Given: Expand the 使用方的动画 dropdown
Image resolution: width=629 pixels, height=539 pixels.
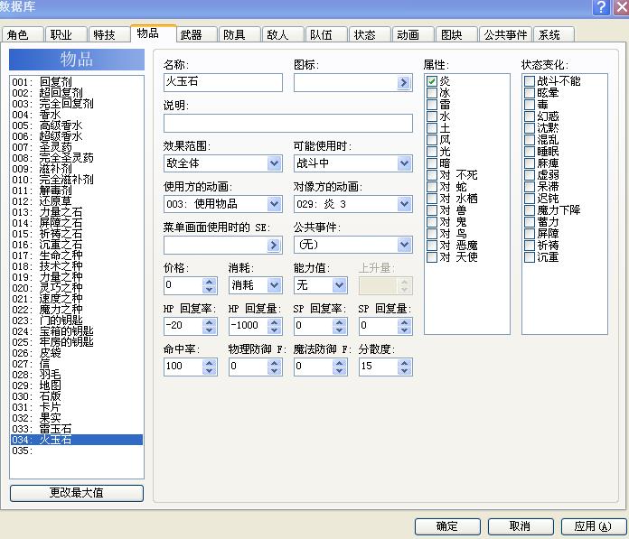Looking at the screenshot, I should click(222, 204).
